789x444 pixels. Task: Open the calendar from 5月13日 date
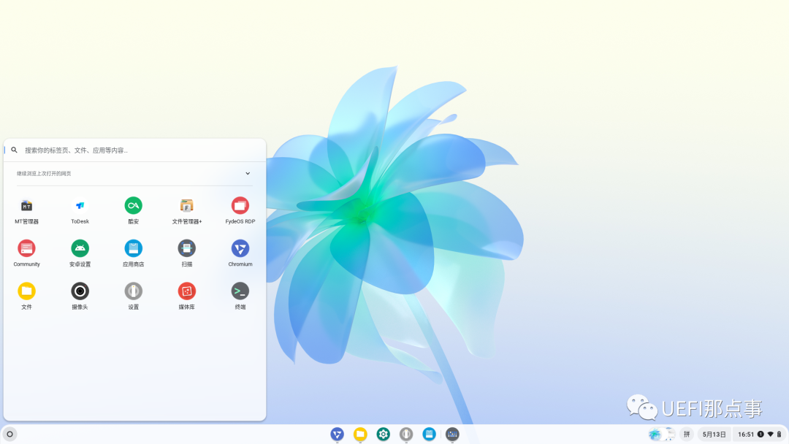(x=714, y=435)
